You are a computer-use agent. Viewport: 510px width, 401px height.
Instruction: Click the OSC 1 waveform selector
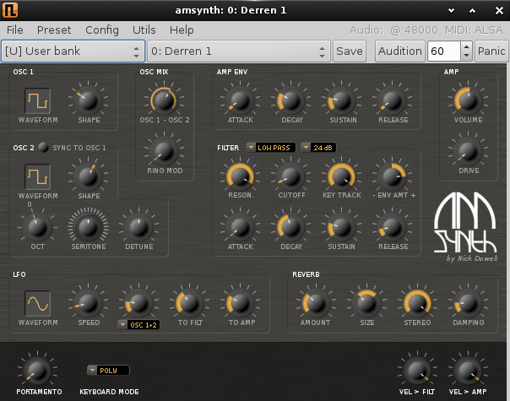[38, 100]
